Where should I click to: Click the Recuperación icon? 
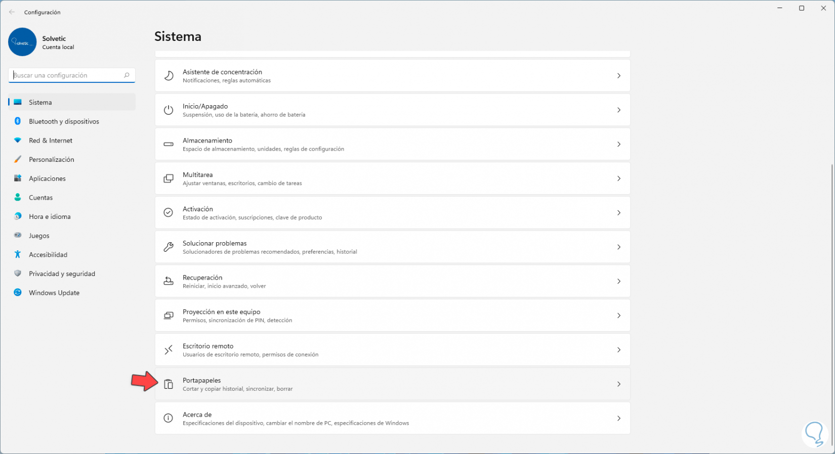(x=169, y=281)
